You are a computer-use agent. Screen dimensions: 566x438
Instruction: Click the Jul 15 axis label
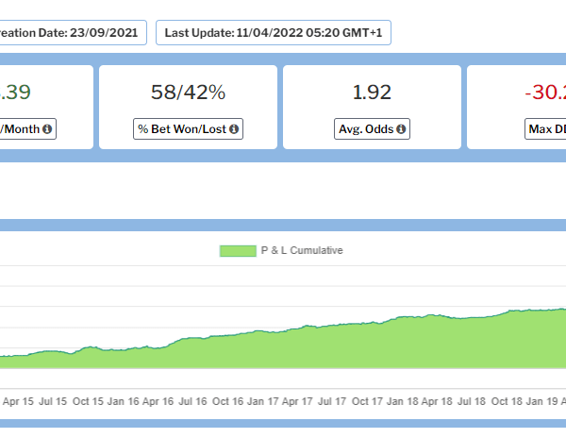pyautogui.click(x=53, y=401)
